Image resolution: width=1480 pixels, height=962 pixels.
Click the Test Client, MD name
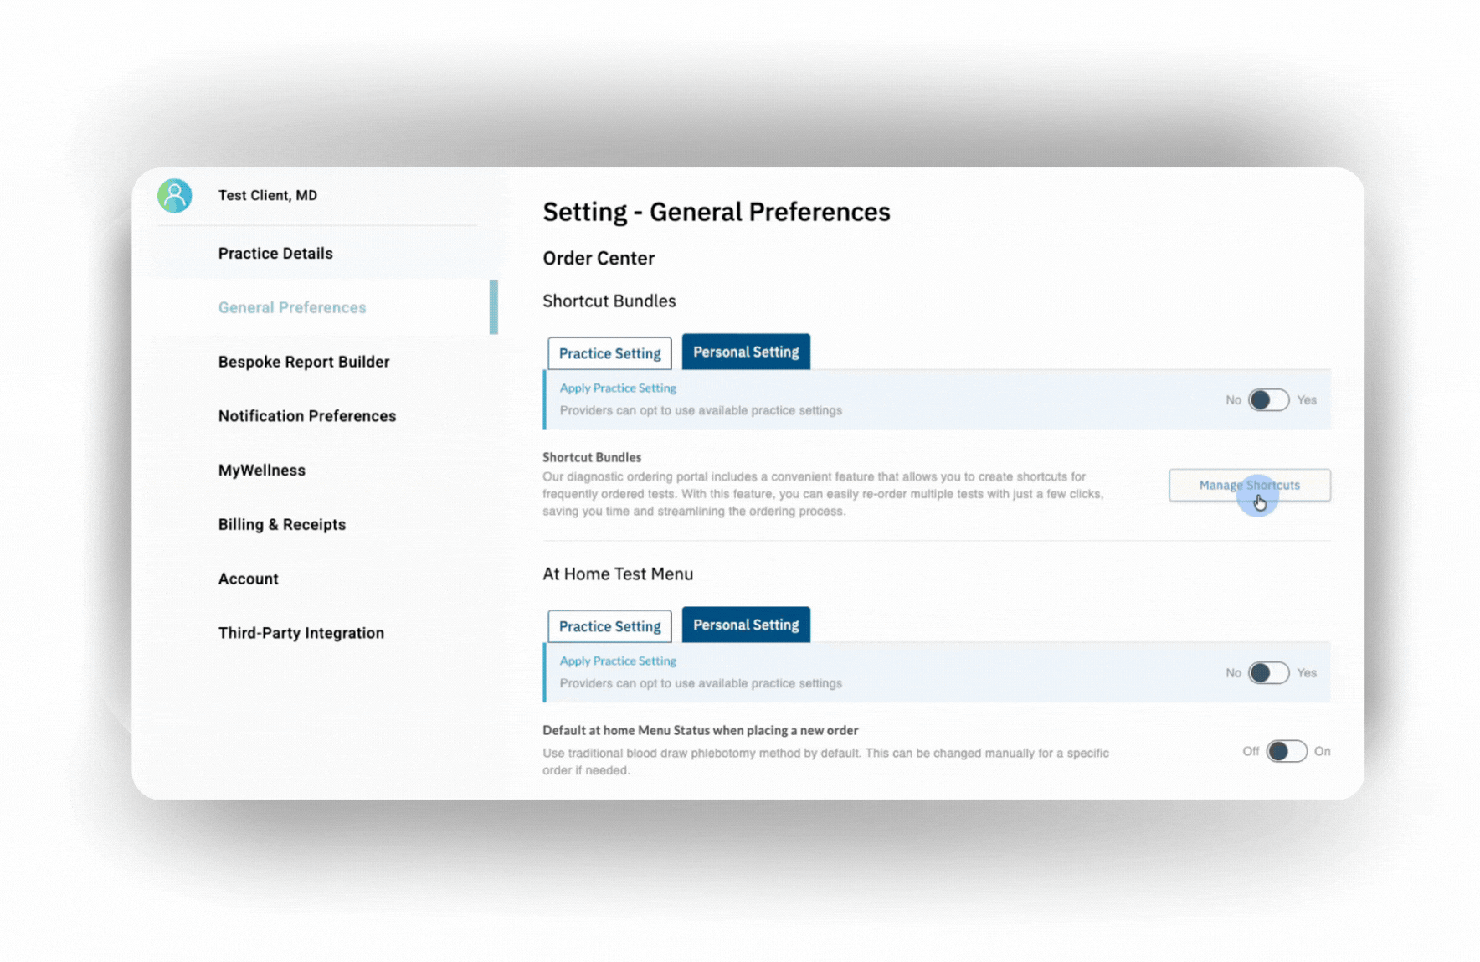[x=268, y=195]
